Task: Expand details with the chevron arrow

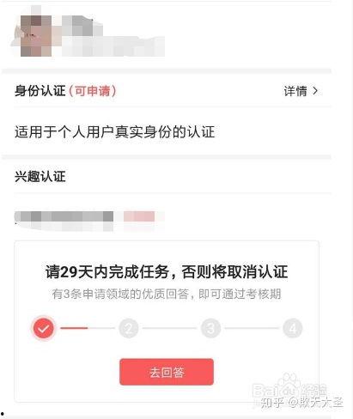Action: pyautogui.click(x=315, y=91)
